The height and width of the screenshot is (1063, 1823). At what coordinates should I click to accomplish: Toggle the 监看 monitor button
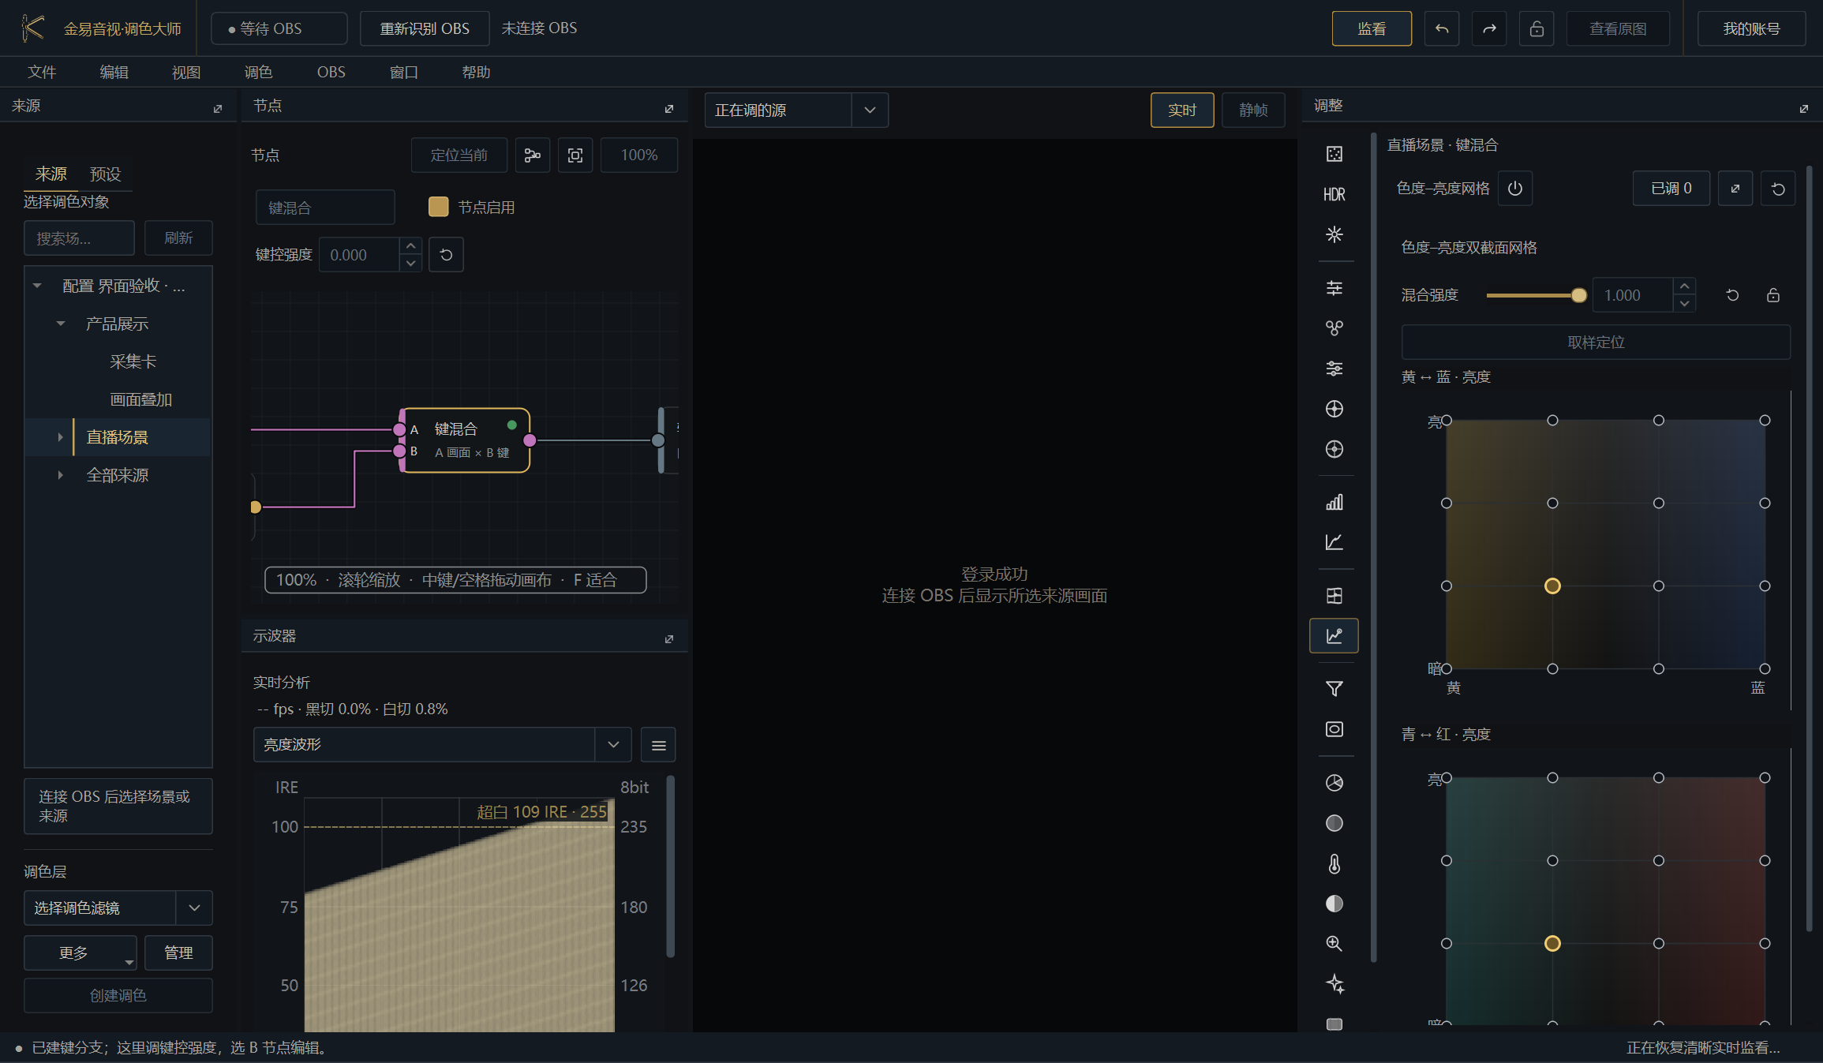(x=1372, y=29)
